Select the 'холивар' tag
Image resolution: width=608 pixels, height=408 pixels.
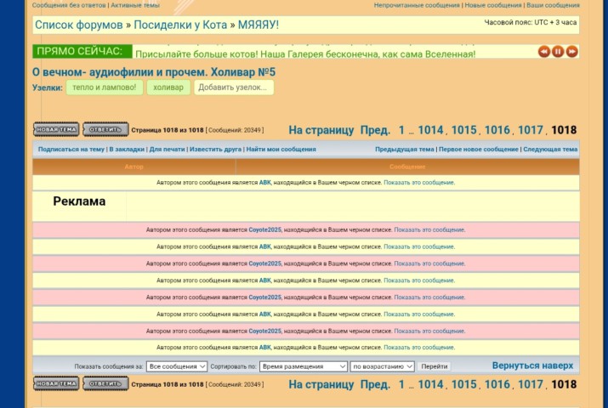coord(168,88)
